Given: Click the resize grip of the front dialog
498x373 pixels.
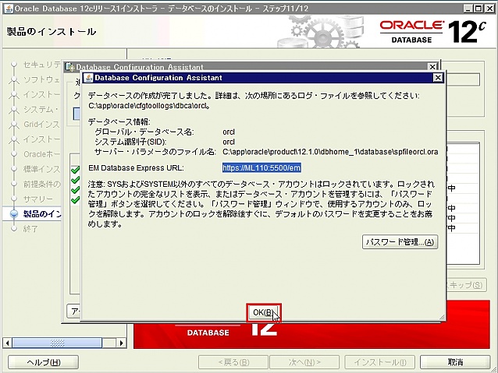Looking at the screenshot, I should coord(442,317).
